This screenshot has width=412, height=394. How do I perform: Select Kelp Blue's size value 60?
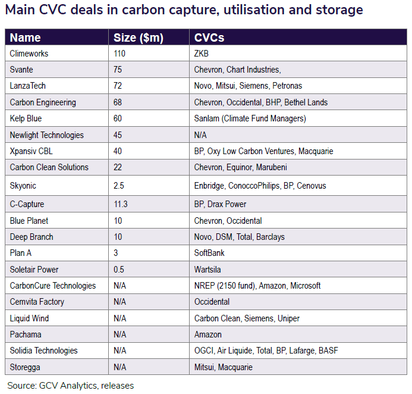click(118, 118)
